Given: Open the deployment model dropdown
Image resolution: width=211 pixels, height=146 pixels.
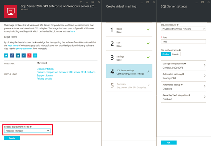Looking at the screenshot, I should [x=27, y=131].
